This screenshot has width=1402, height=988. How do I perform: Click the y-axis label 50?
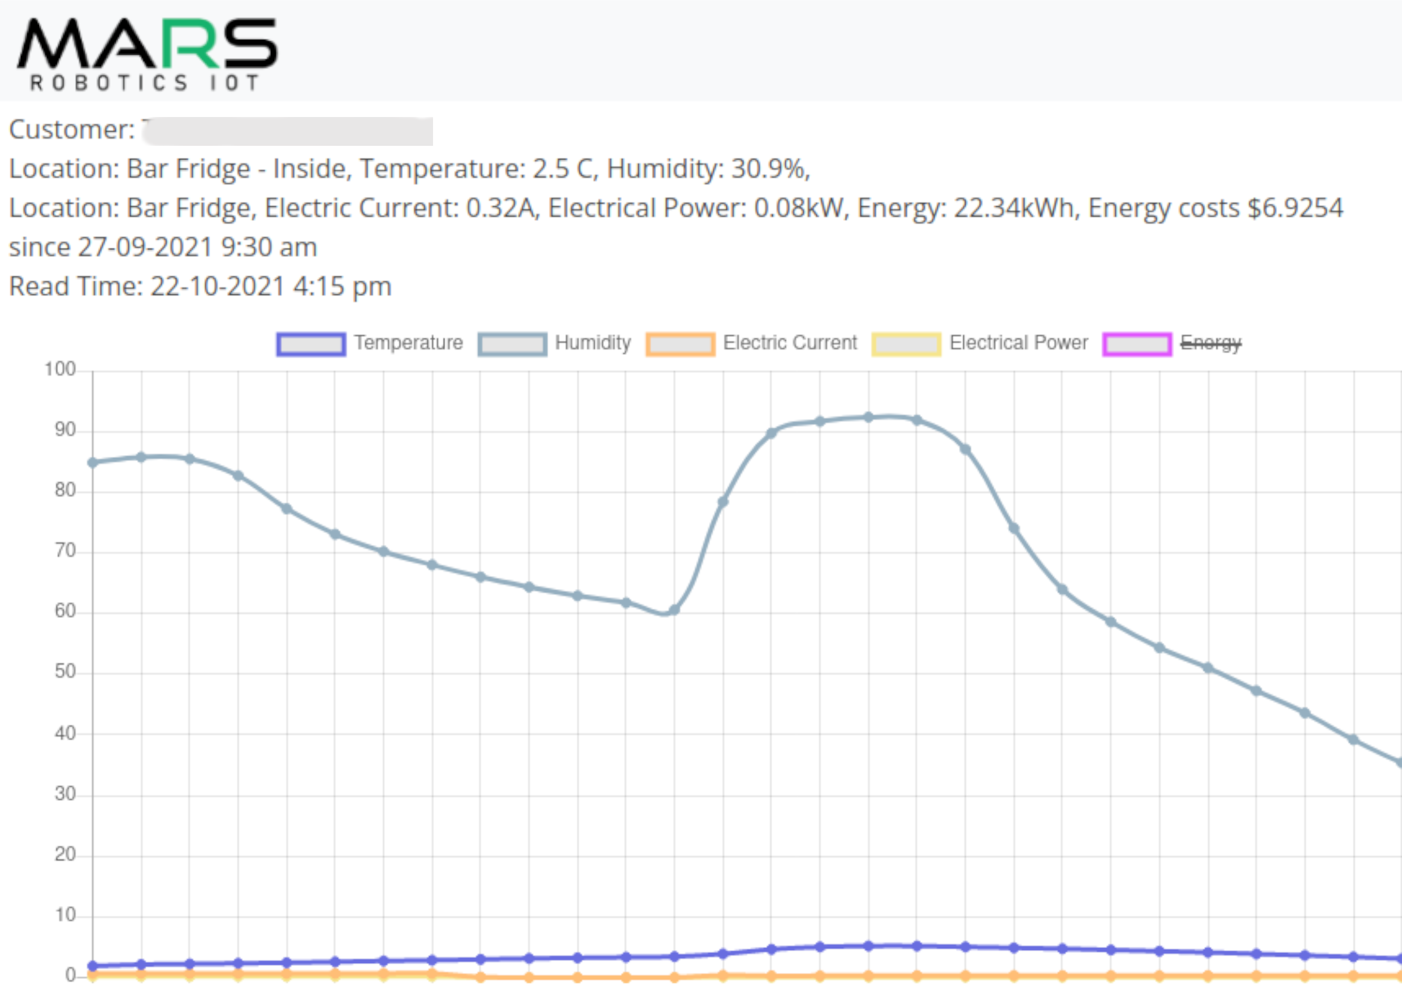click(66, 672)
